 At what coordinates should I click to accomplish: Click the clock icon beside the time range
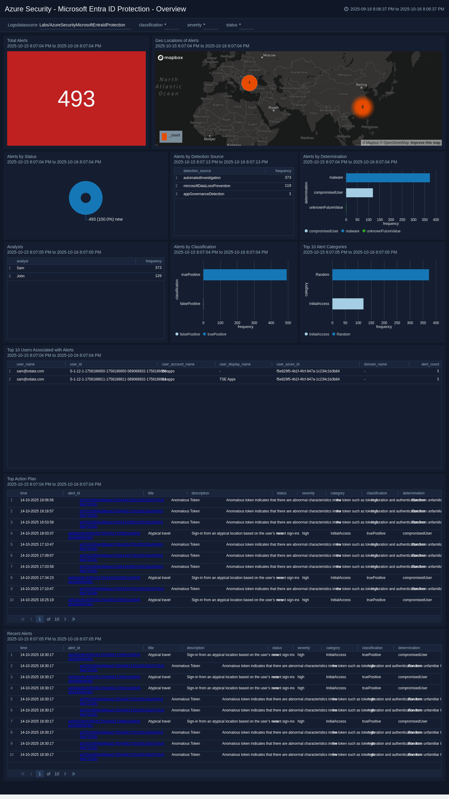coord(346,9)
